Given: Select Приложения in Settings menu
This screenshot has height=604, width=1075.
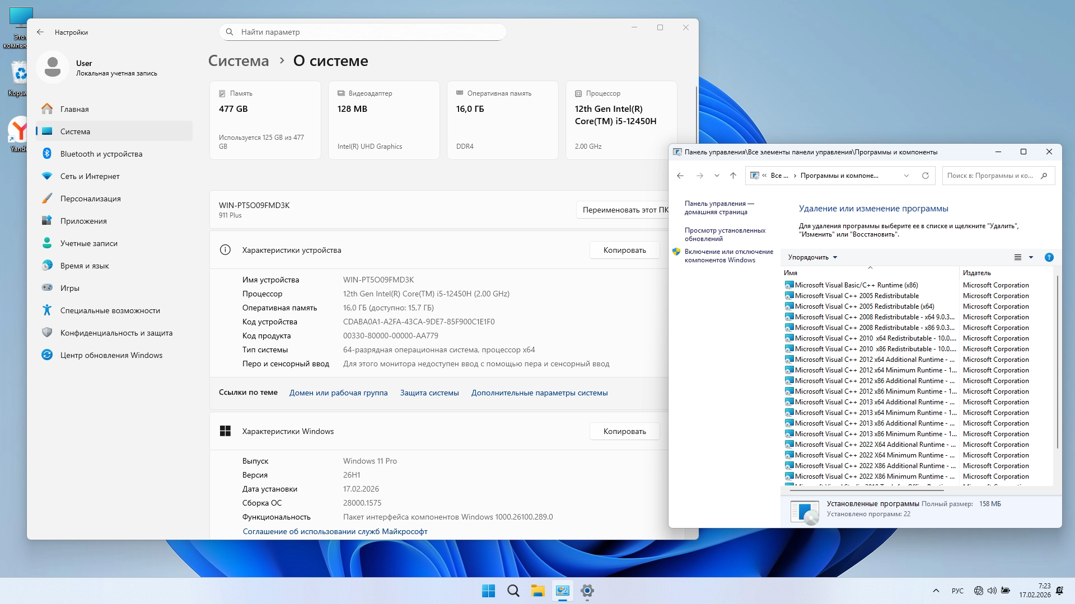Looking at the screenshot, I should [83, 221].
